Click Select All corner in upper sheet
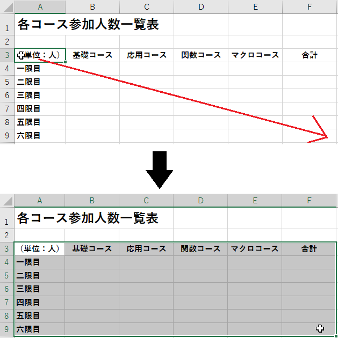The image size is (338, 338). click(7, 7)
